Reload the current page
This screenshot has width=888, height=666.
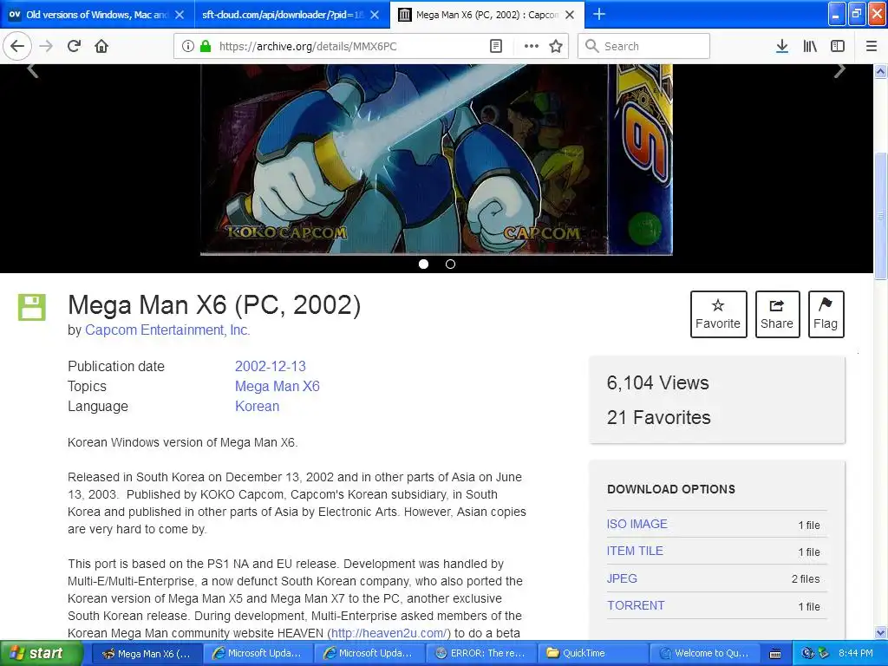click(x=75, y=46)
